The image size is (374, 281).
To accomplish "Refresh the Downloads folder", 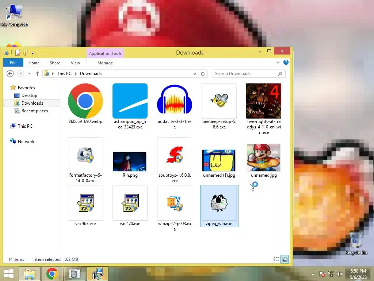I will [x=203, y=74].
